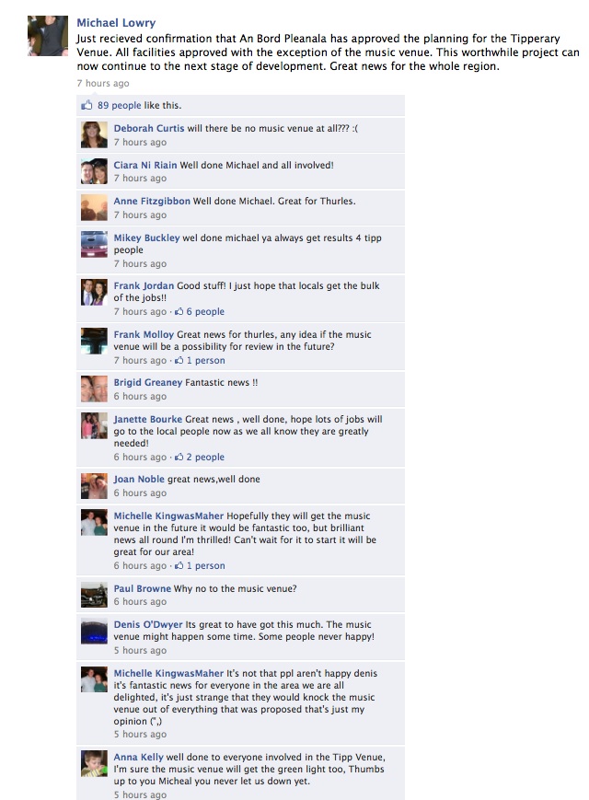
Task: Open Ciara Ni Riain's profile name
Action: 145,165
